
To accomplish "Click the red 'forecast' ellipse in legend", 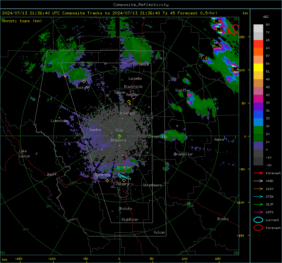I will [x=258, y=228].
